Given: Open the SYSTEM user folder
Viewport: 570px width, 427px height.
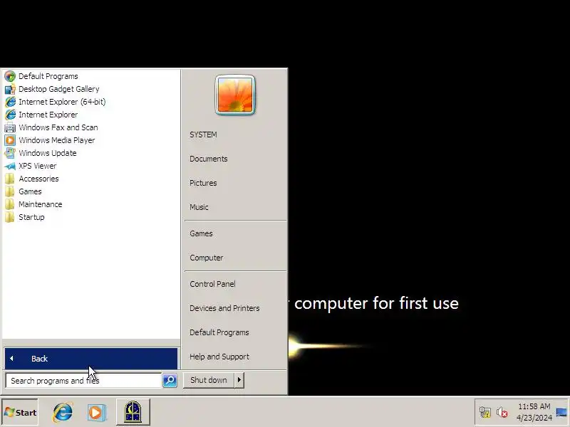Looking at the screenshot, I should (x=203, y=135).
